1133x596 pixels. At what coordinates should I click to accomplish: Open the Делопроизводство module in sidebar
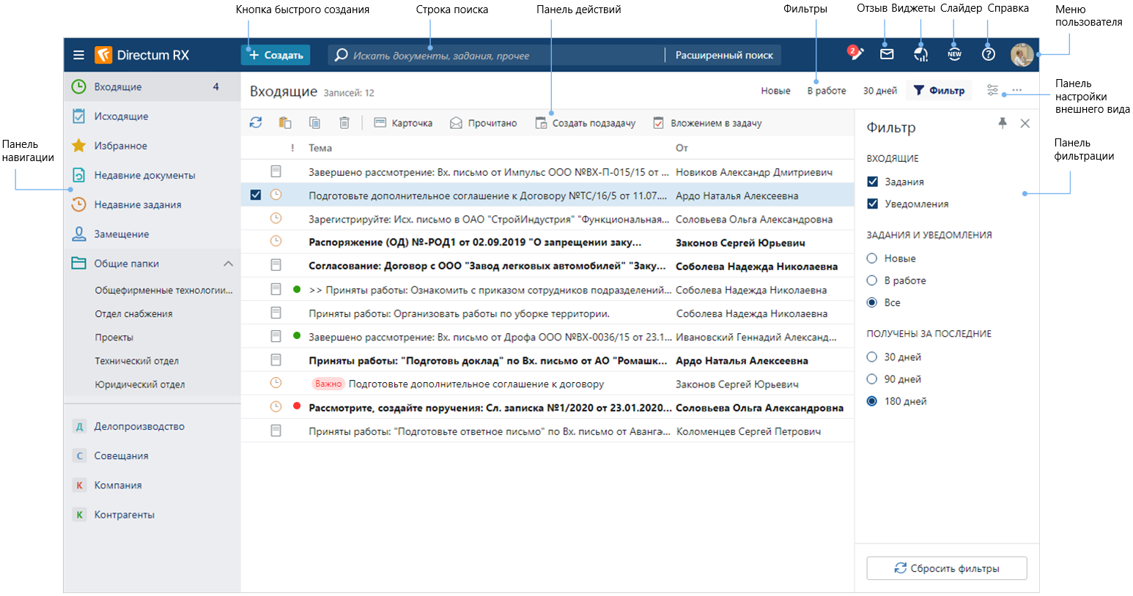point(139,426)
